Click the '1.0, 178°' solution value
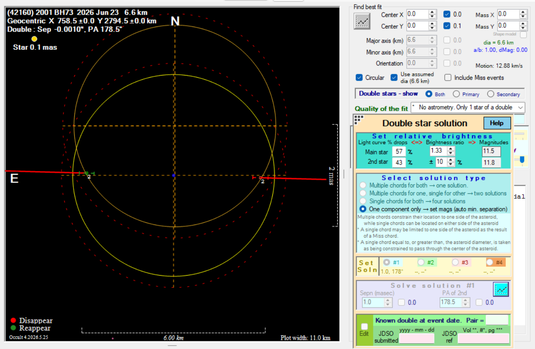 392,271
